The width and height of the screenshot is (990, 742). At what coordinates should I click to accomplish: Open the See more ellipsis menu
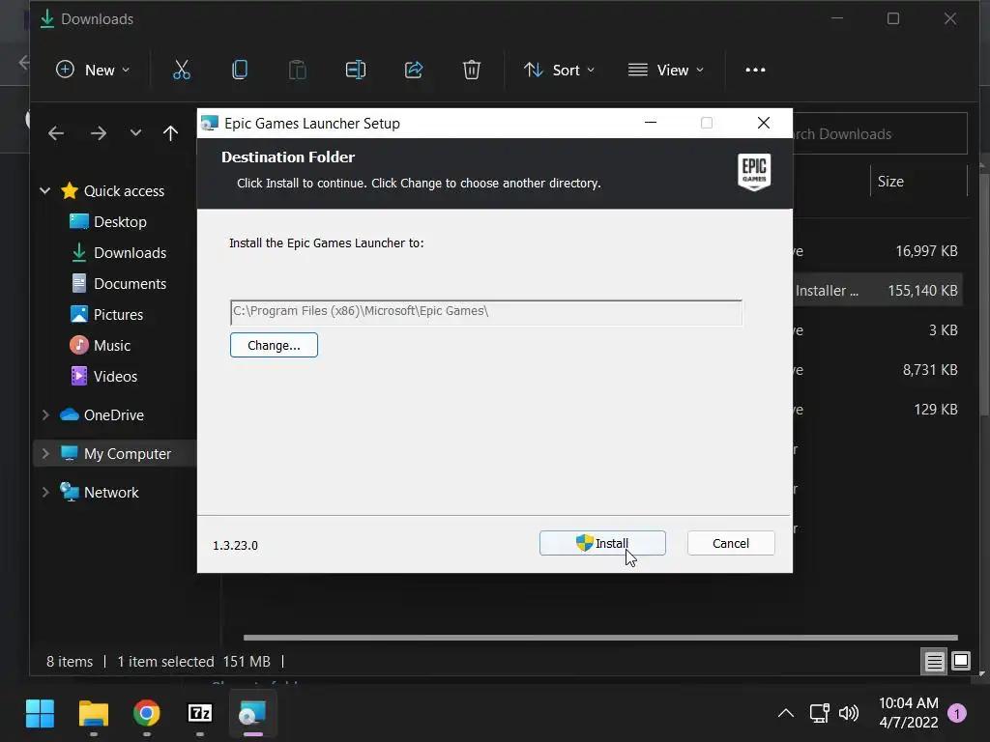pyautogui.click(x=755, y=70)
